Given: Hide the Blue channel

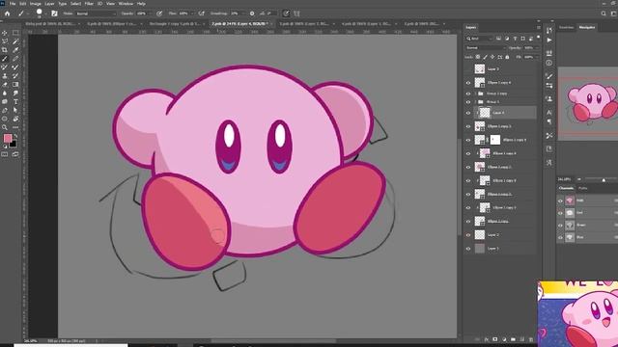Looking at the screenshot, I should [560, 238].
